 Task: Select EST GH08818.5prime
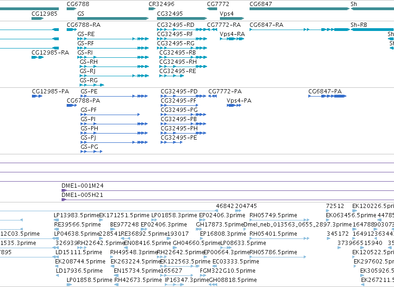click(x=213, y=285)
